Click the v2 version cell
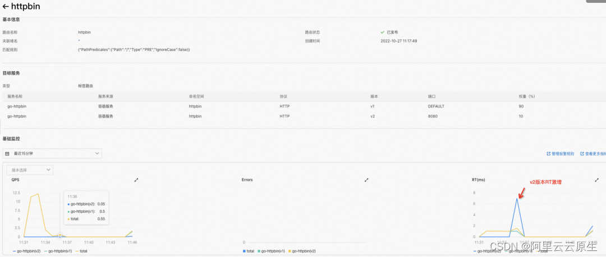The width and height of the screenshot is (606, 257). 373,116
